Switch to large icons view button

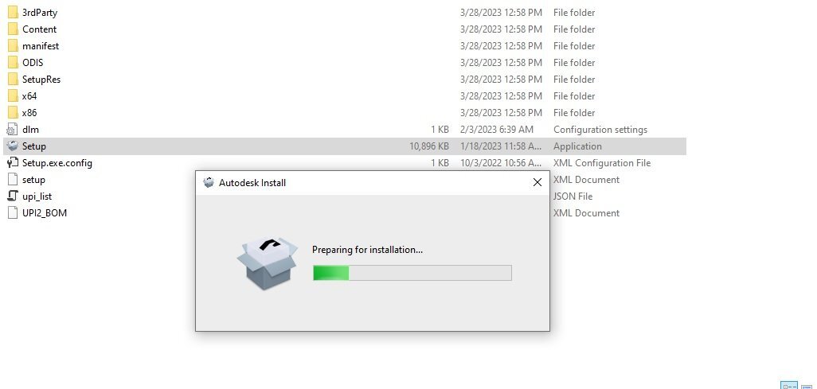[807, 386]
